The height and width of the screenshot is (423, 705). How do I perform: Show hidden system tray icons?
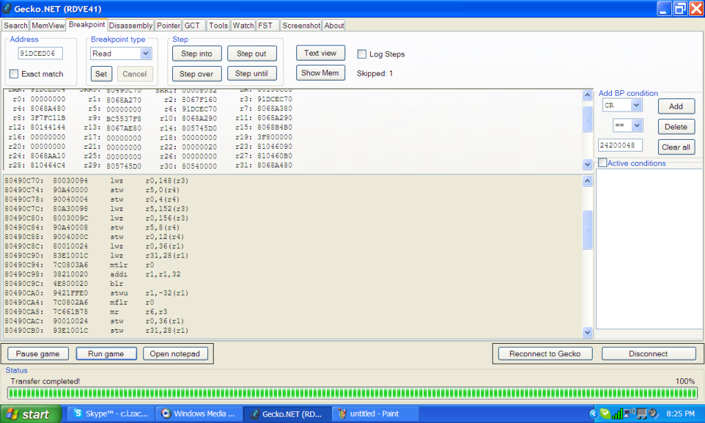pyautogui.click(x=593, y=413)
